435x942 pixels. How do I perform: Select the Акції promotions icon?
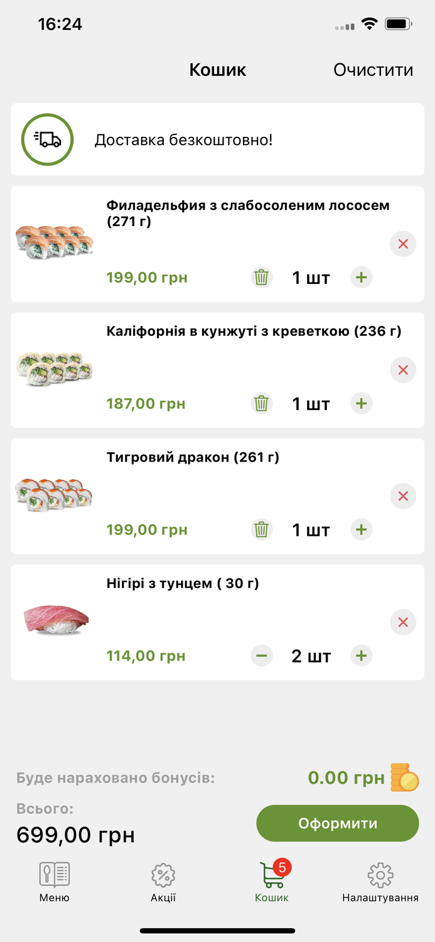click(x=163, y=874)
